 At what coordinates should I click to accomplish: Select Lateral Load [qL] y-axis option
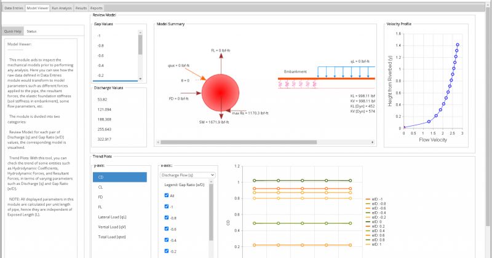119,217
